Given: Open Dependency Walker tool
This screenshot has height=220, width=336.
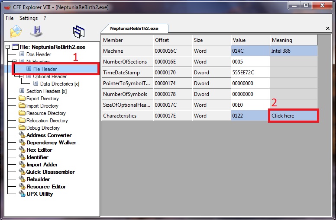Looking at the screenshot, I should 52,143.
